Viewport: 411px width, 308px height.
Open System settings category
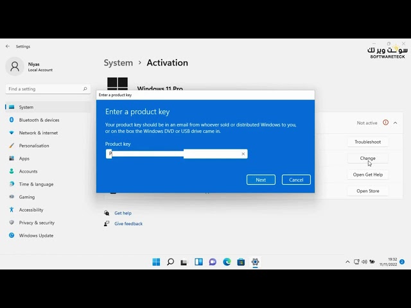tap(48, 107)
